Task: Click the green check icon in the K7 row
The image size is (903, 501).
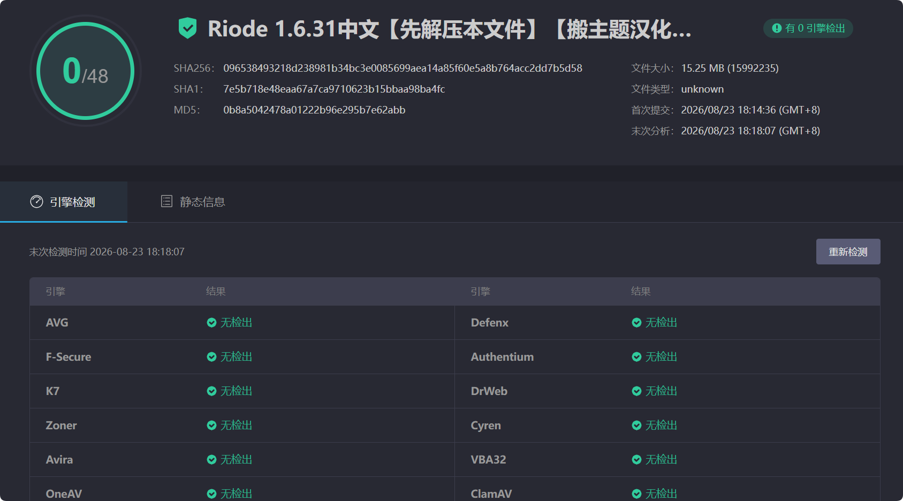Action: 211,391
